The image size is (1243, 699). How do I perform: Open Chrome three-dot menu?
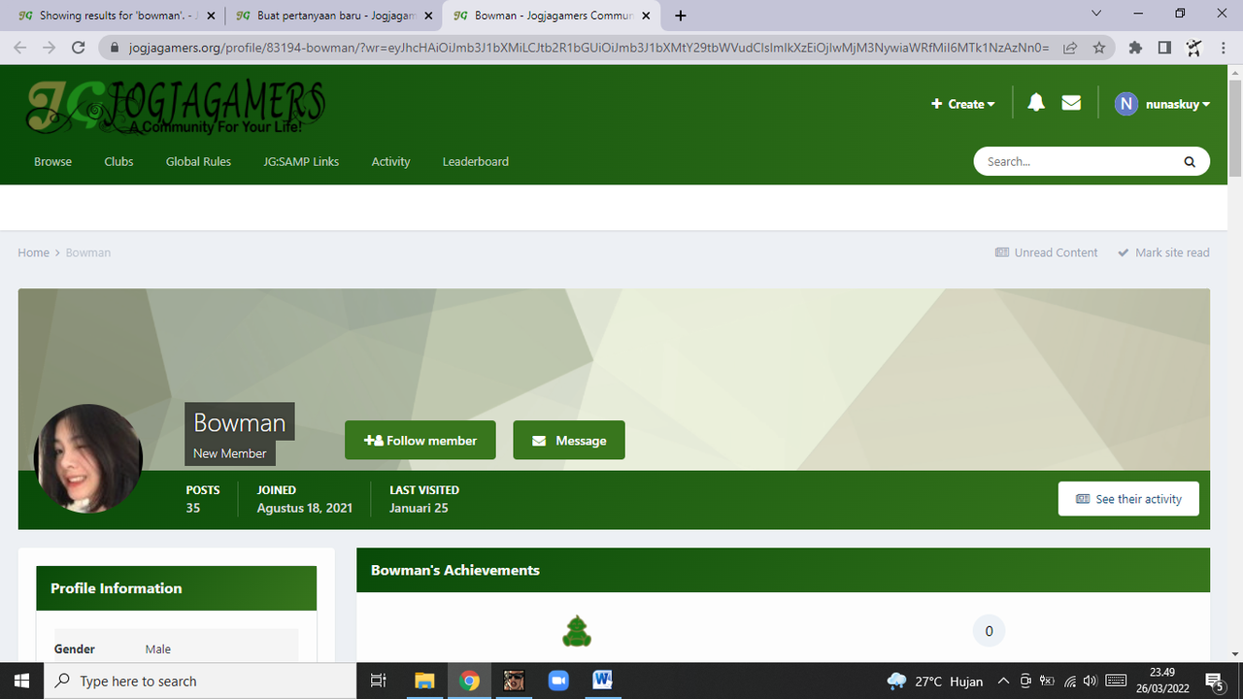(x=1223, y=48)
